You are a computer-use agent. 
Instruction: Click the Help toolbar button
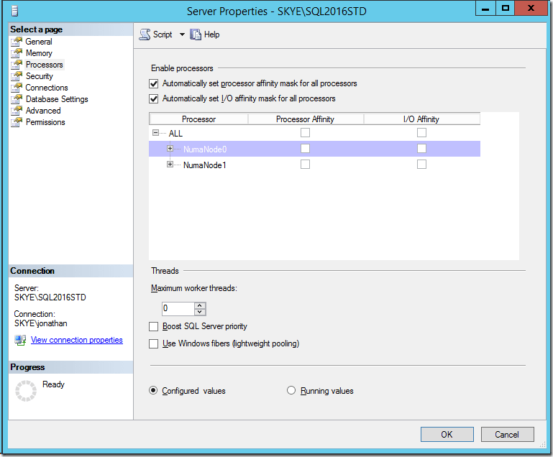coord(205,34)
